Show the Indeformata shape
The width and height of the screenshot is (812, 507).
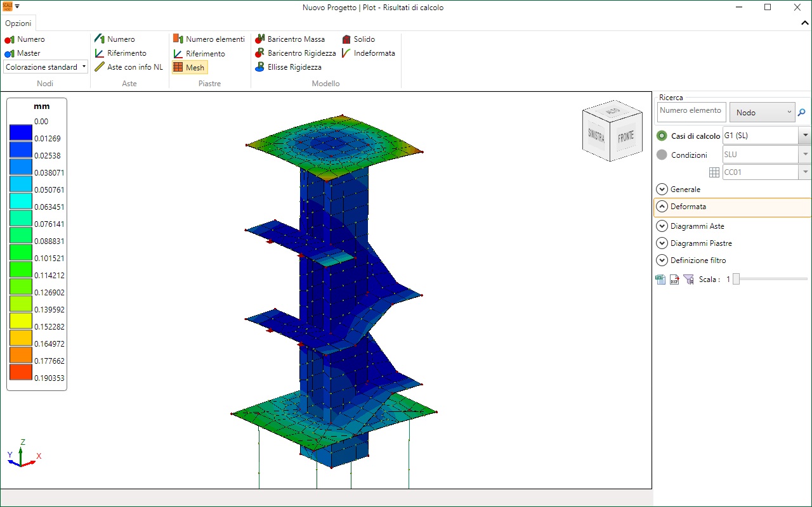[x=368, y=53]
